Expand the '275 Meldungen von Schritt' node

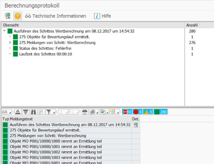pos(10,43)
